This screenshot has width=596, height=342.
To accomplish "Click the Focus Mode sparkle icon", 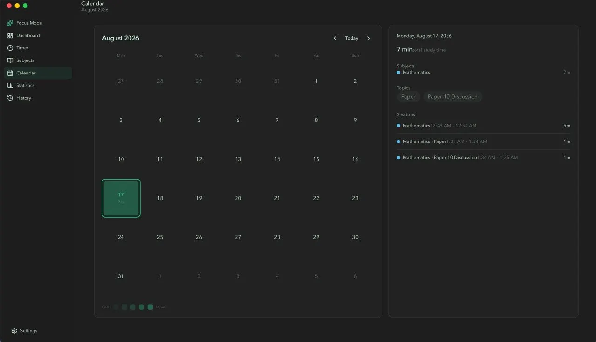I will (10, 23).
